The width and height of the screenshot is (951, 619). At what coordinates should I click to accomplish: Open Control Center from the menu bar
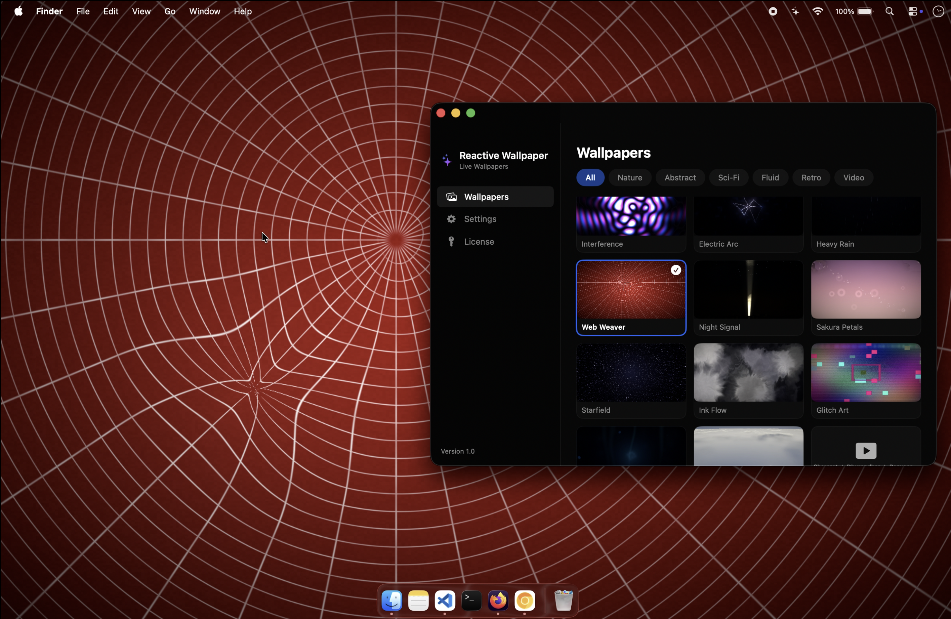[x=914, y=11]
